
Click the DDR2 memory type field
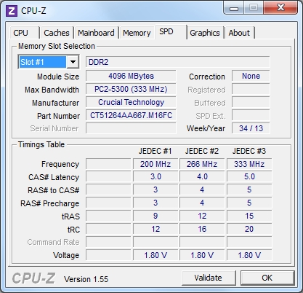pyautogui.click(x=177, y=62)
